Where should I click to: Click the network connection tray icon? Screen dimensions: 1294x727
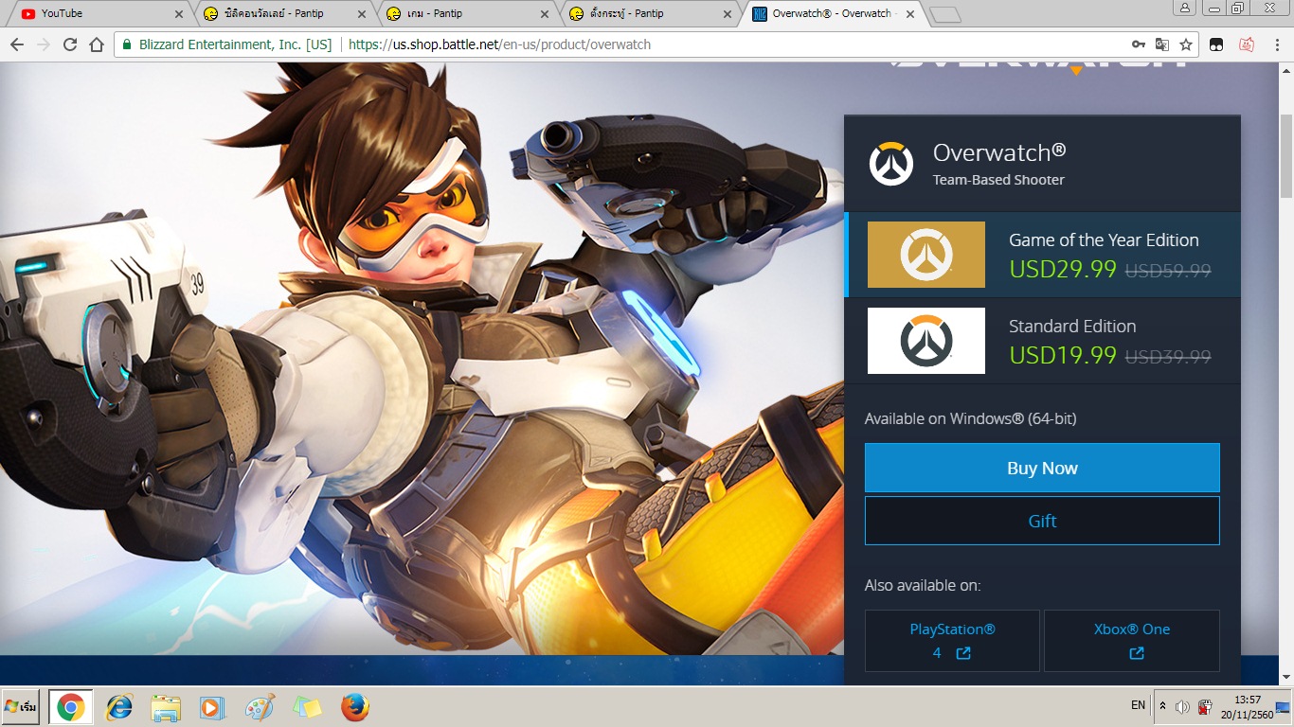(x=1205, y=706)
